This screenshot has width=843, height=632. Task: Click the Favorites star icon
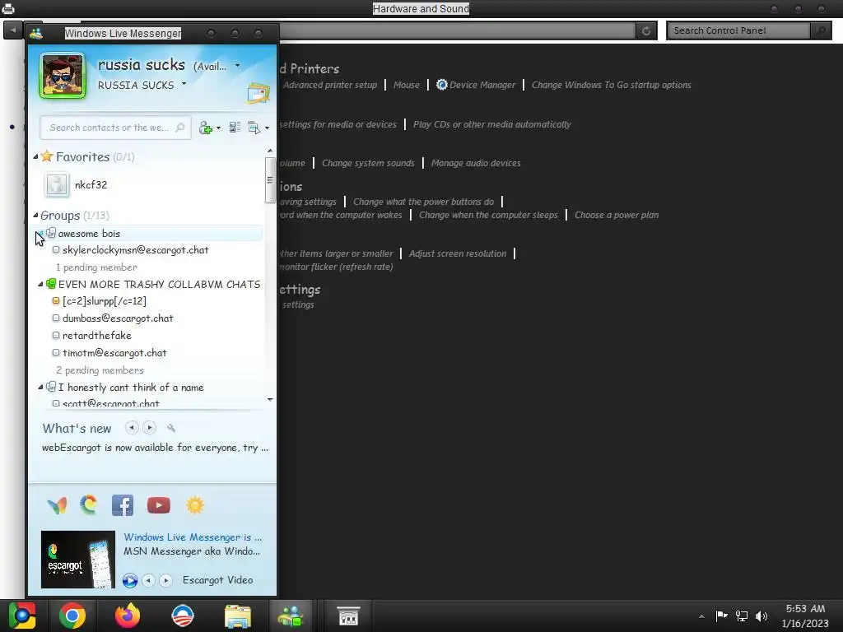coord(47,156)
